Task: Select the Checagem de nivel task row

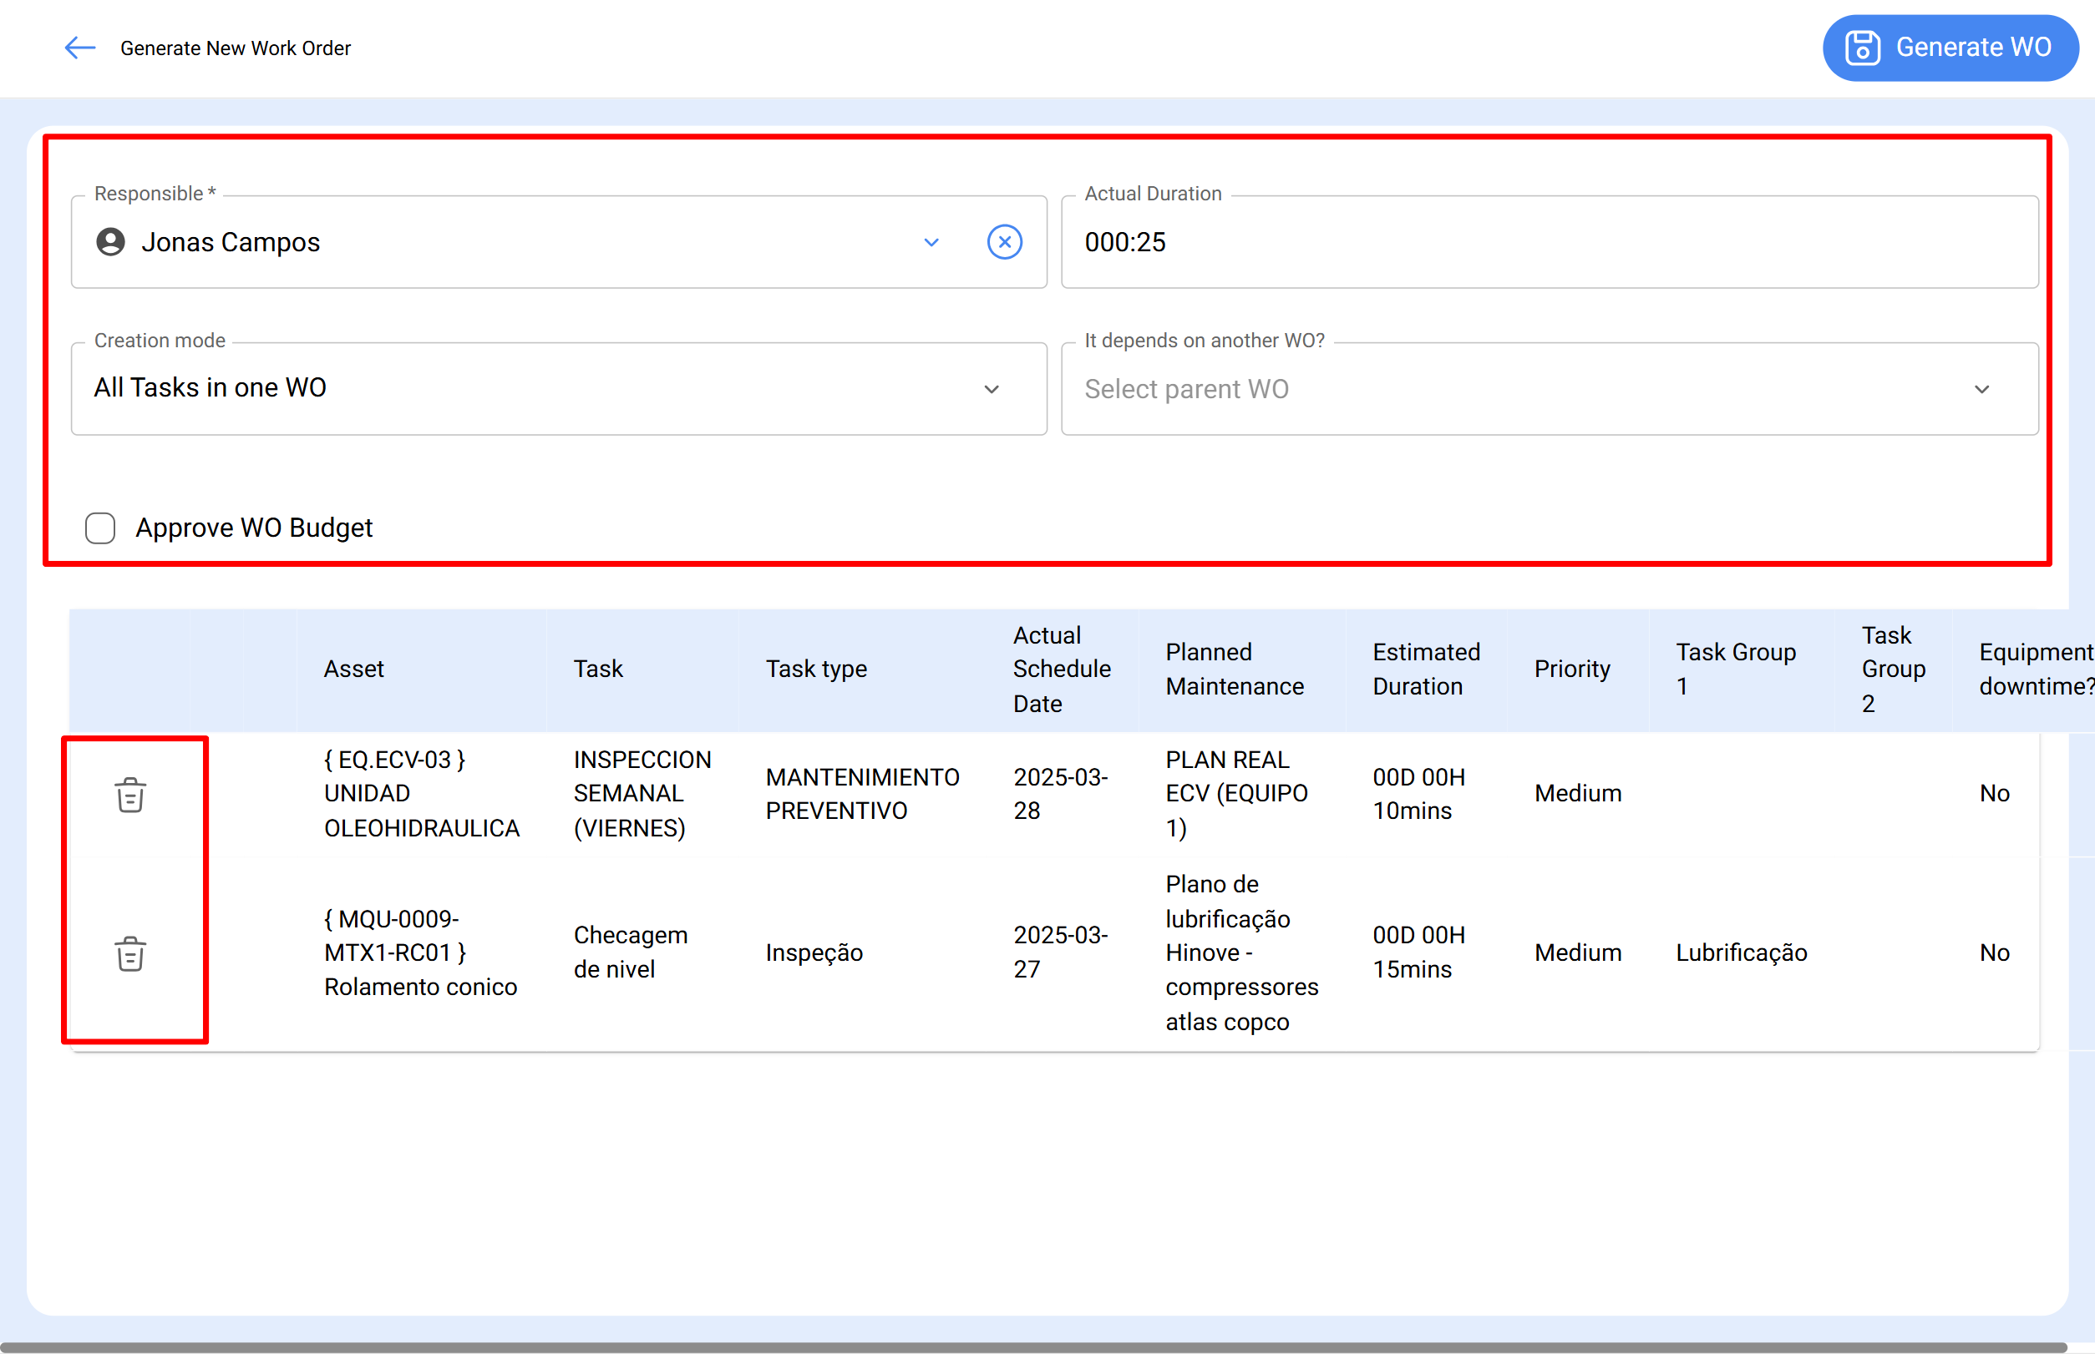Action: point(631,952)
